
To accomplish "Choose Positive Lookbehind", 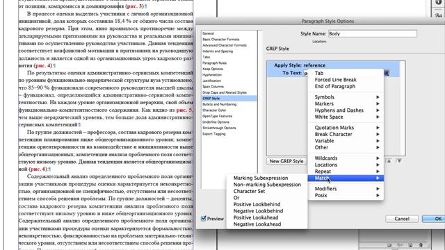I will coord(267,204).
